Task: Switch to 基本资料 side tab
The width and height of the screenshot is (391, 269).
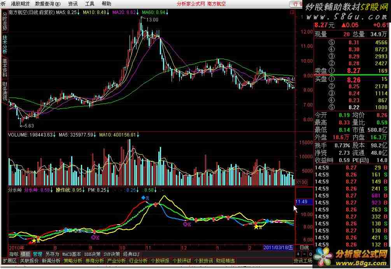Action: [x=5, y=67]
